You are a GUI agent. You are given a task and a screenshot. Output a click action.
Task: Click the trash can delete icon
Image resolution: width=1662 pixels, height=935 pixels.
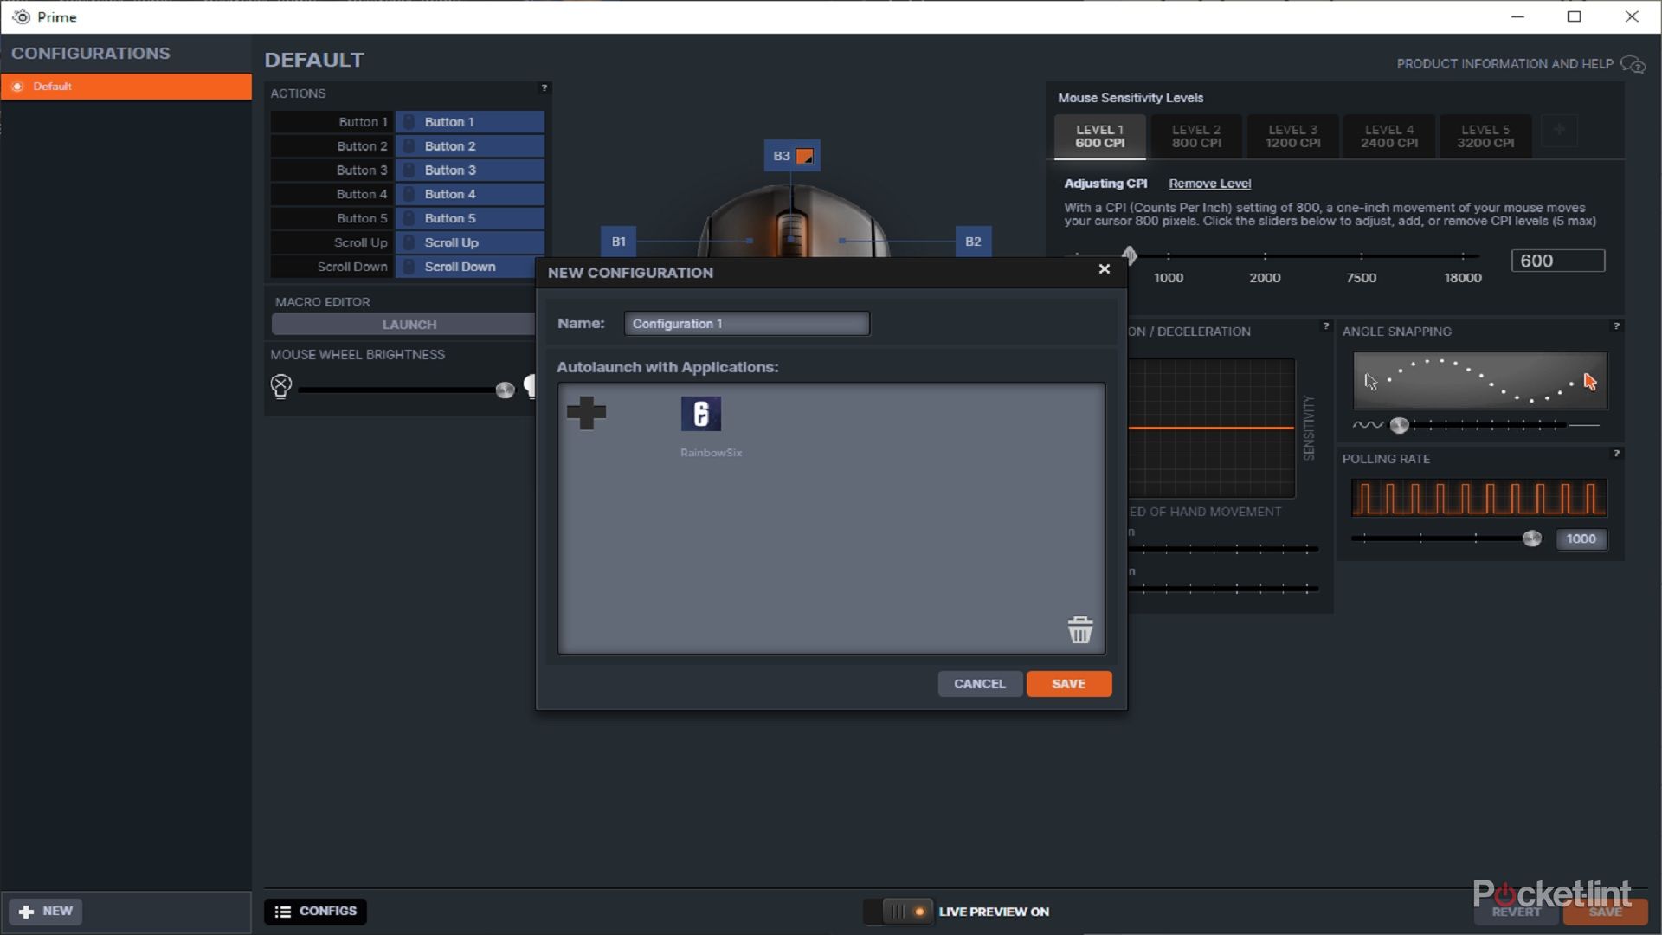(x=1079, y=629)
